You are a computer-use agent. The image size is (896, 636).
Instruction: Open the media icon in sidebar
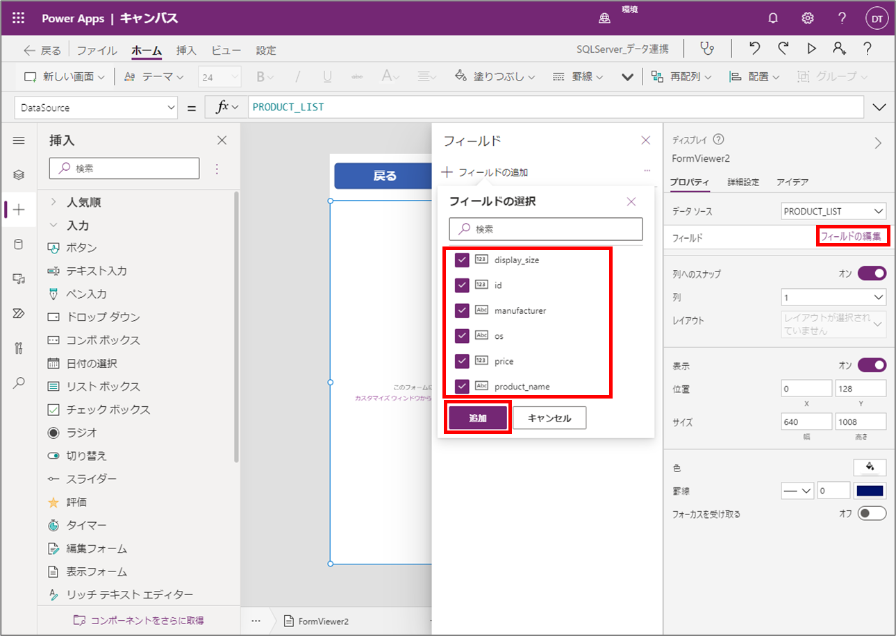point(19,278)
